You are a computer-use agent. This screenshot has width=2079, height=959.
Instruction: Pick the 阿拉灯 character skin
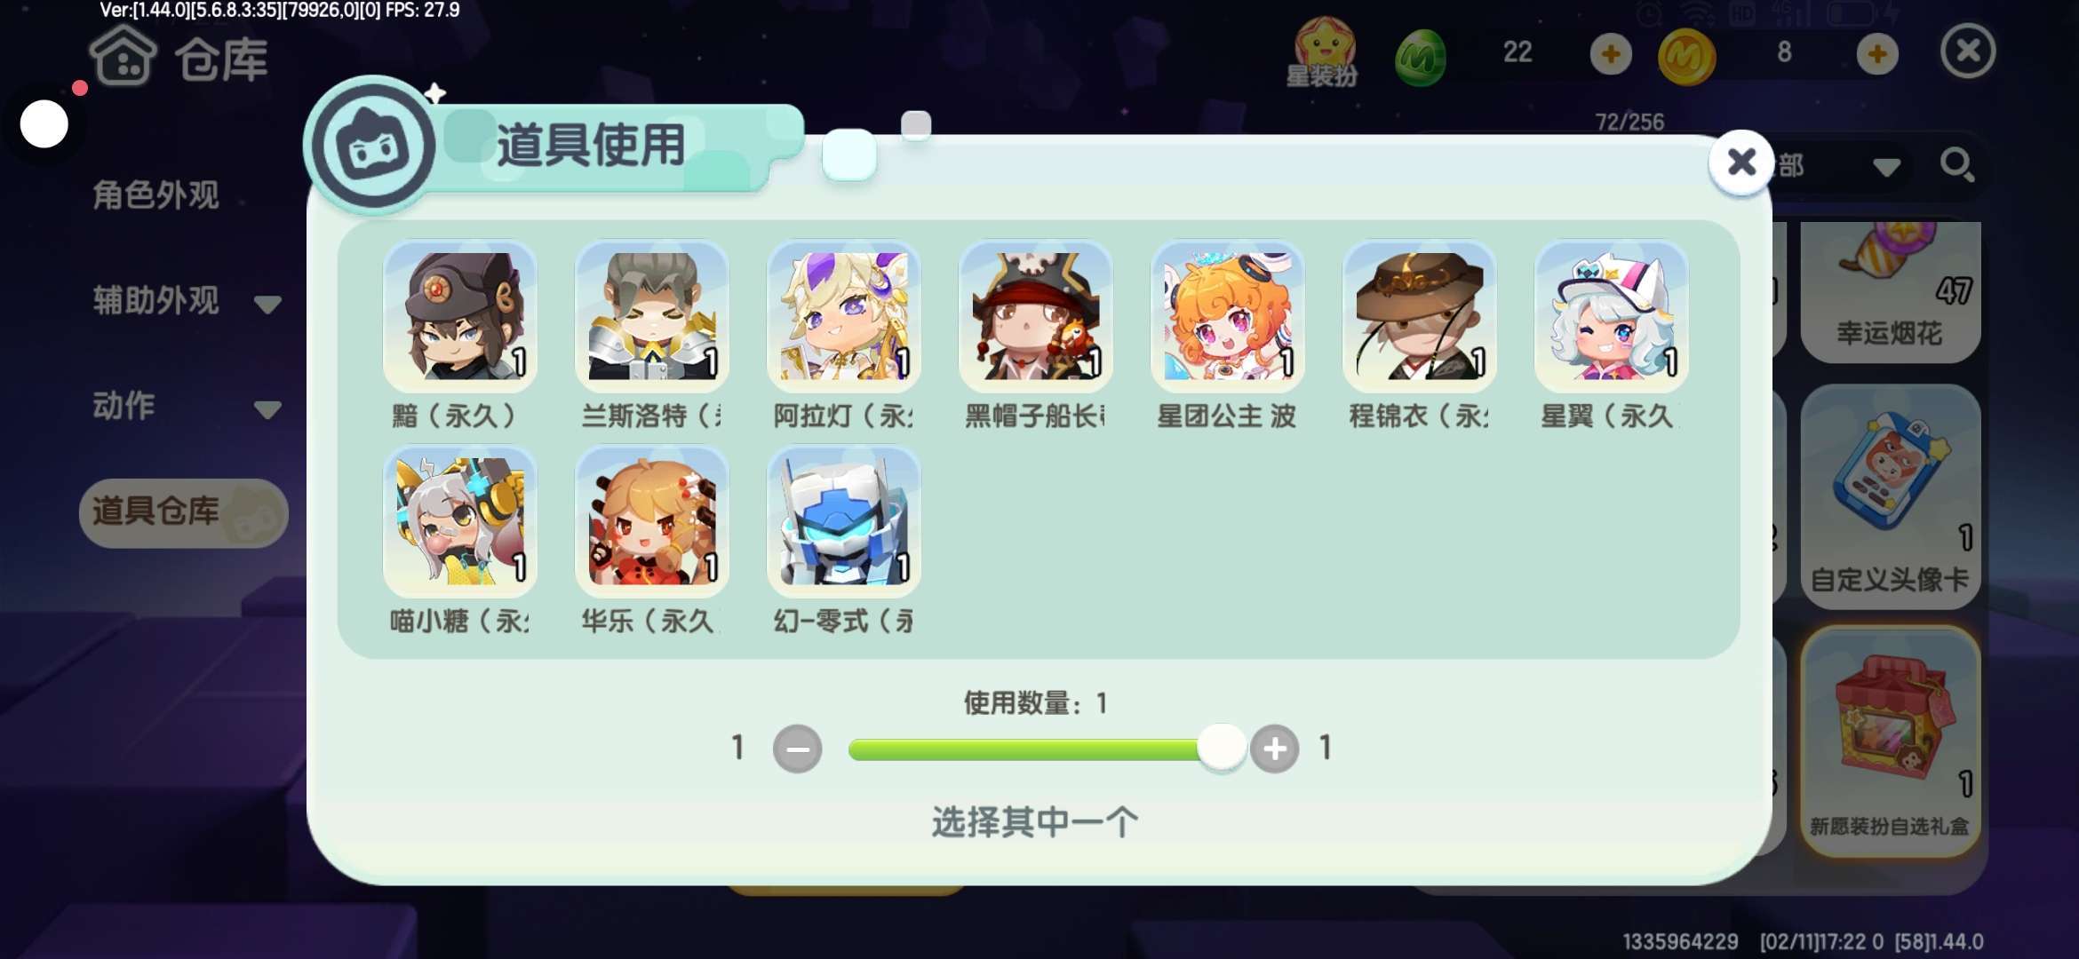point(843,317)
